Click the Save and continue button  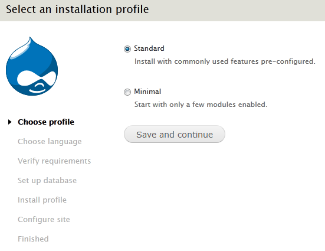[x=175, y=134]
